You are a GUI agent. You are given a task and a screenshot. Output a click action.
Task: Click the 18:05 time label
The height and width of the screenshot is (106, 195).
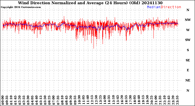coord(135,100)
